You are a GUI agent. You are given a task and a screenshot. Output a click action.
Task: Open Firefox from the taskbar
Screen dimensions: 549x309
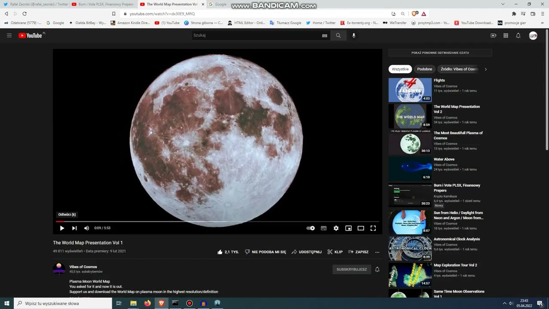pyautogui.click(x=148, y=303)
